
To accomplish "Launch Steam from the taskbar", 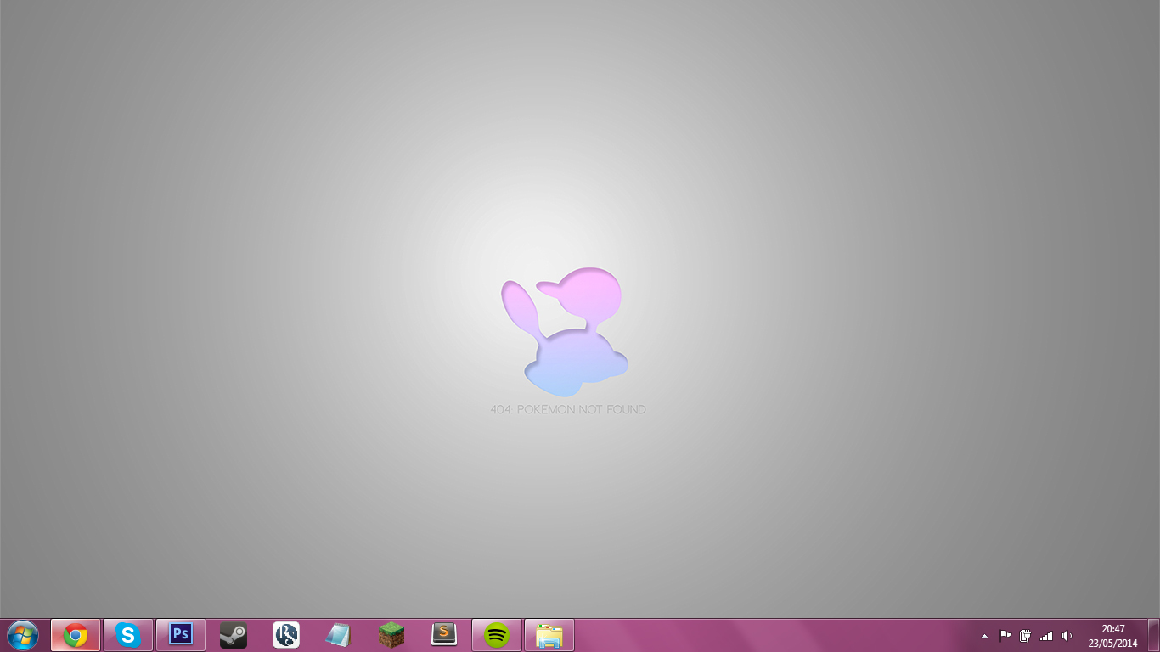I will point(234,635).
